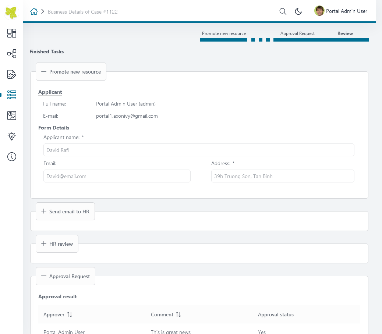
Task: Click the This is great news comment cell
Action: pyautogui.click(x=170, y=331)
